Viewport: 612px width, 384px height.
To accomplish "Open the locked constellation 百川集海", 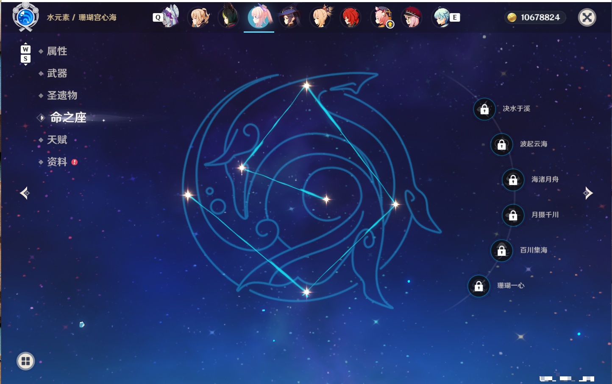I will 502,250.
